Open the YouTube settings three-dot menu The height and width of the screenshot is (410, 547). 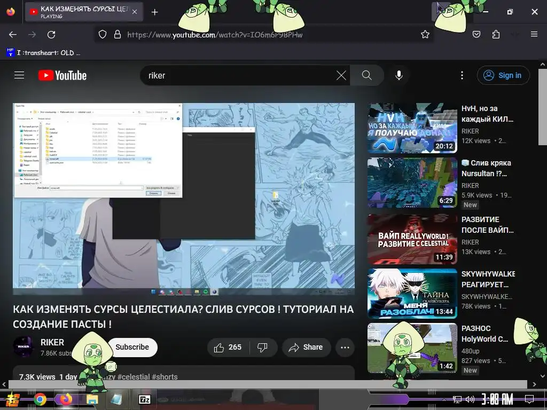(x=462, y=75)
